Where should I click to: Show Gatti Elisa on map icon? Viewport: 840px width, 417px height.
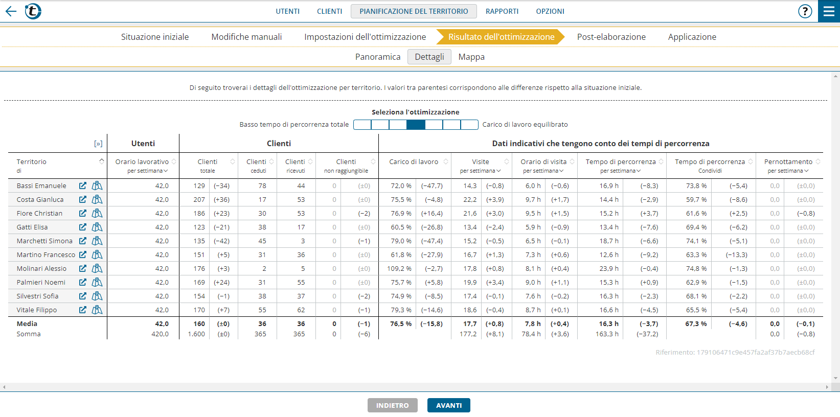[97, 227]
